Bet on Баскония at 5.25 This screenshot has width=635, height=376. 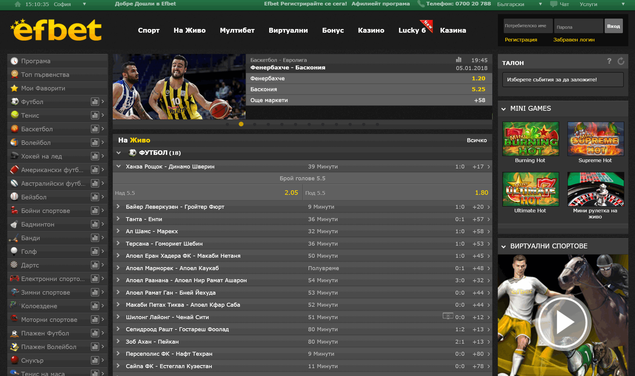pos(369,89)
